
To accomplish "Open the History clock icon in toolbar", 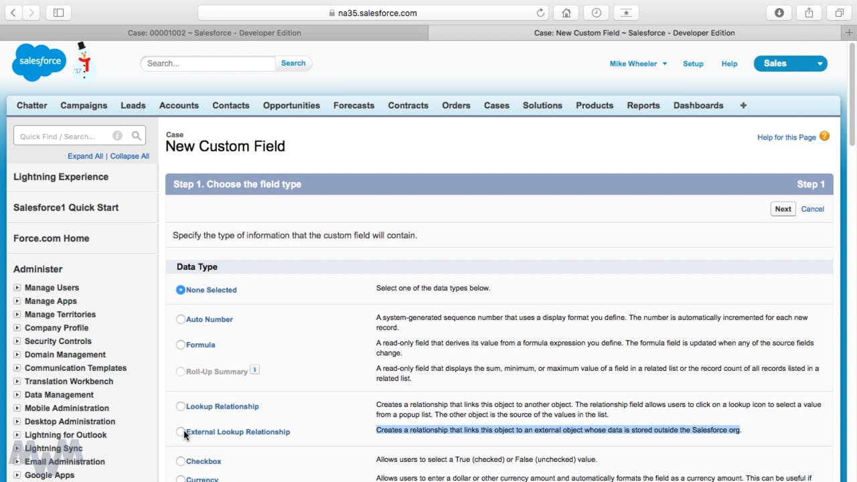I will tap(596, 13).
